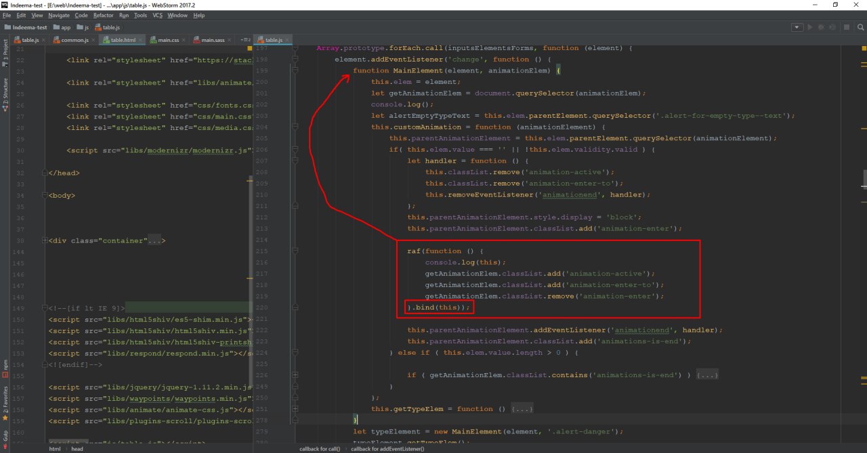Close the common.js tab
Screen dimensions: 867x453
point(93,40)
